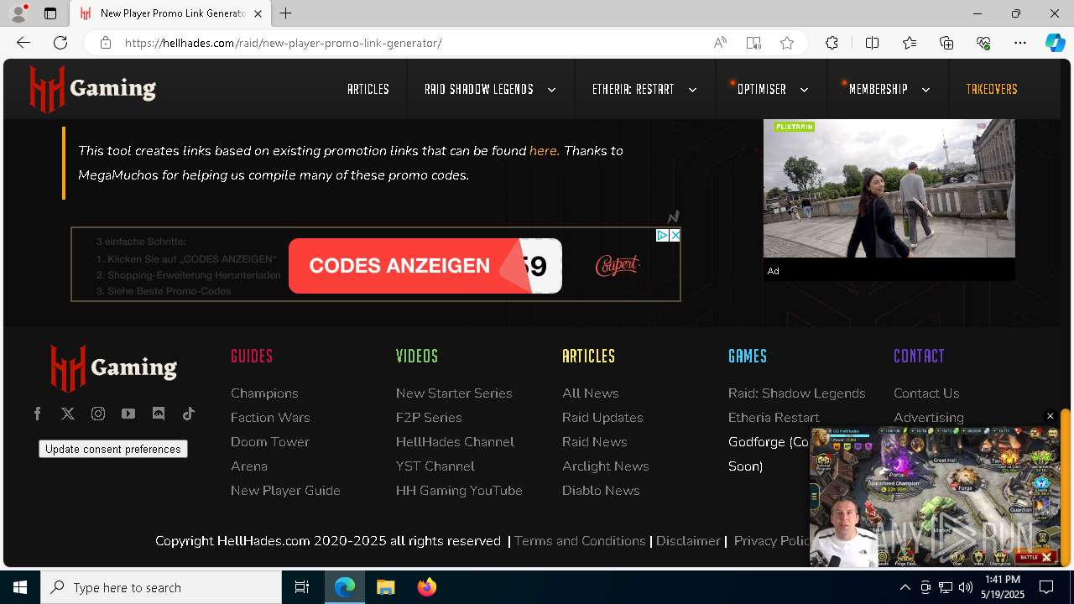Follow the 'here' promo links hyperlink
This screenshot has width=1074, height=604.
point(544,151)
